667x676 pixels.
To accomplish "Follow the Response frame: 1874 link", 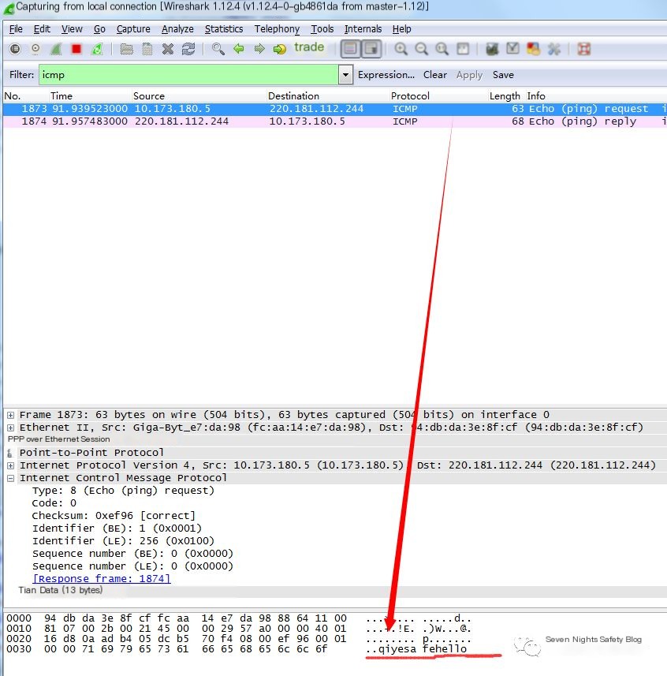I will 101,578.
